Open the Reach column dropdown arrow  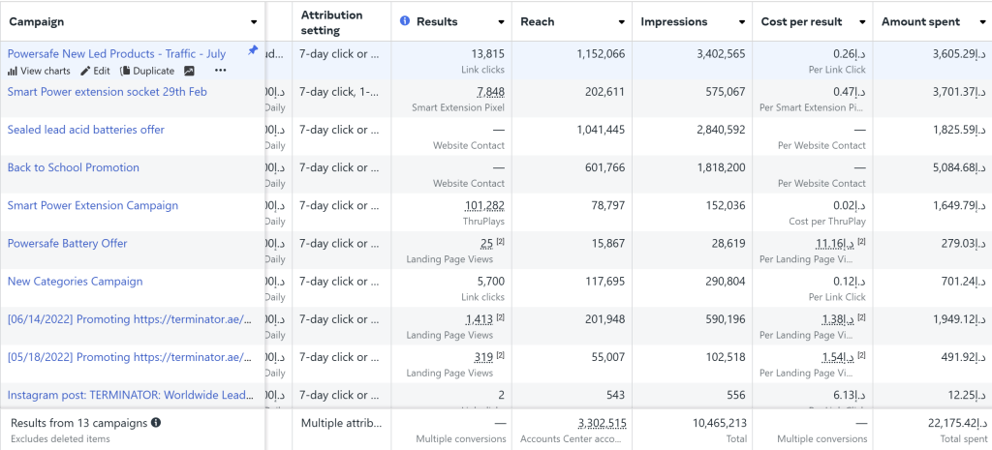[621, 21]
